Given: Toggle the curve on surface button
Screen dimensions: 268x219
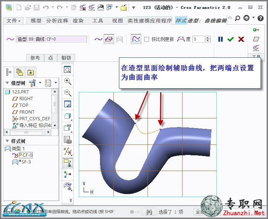Looking at the screenshot, I should pos(119,39).
